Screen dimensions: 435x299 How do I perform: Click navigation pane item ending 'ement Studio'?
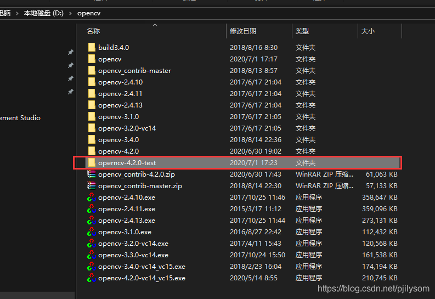(x=20, y=118)
